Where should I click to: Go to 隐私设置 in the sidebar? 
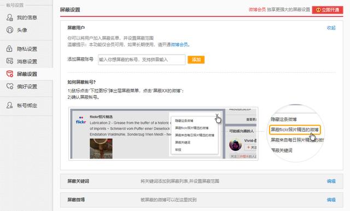tap(26, 49)
